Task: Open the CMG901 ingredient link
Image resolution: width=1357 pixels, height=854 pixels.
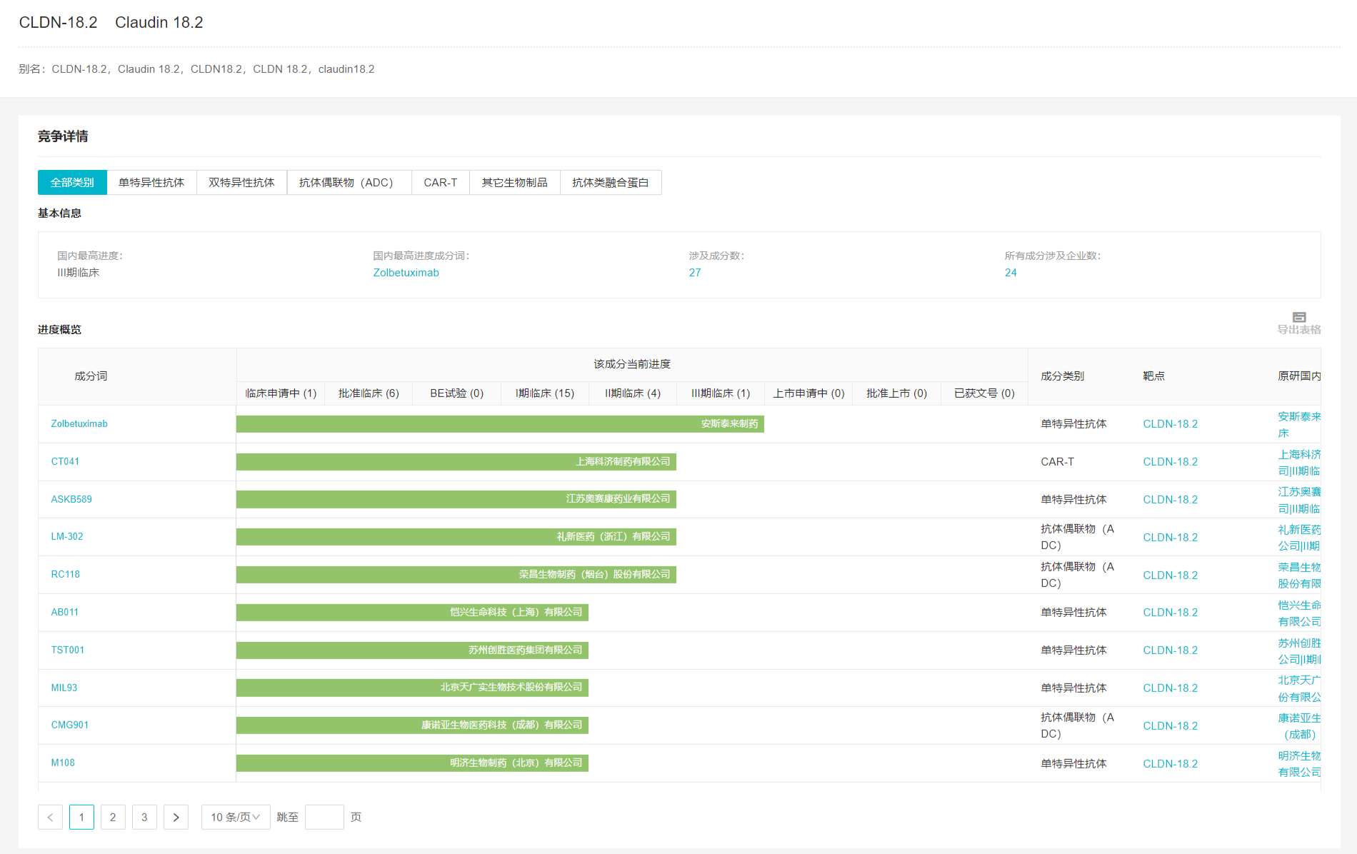Action: pos(70,725)
